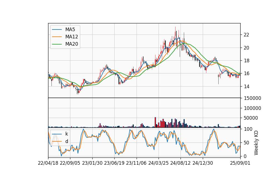267x192 pixels.
Task: Click the blue MA5 legend line sample
Action: 57,30
